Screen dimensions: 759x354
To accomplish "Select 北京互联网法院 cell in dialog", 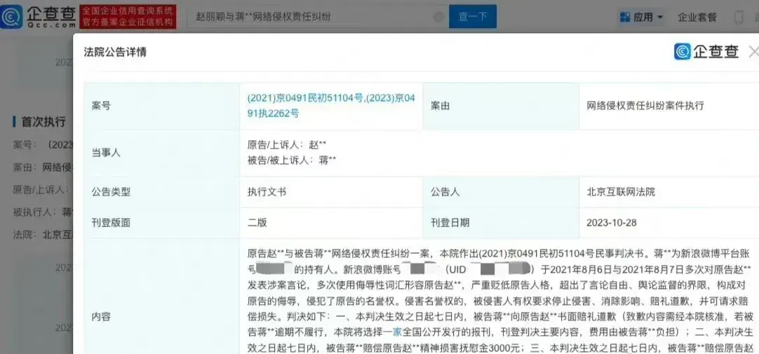I will (621, 192).
